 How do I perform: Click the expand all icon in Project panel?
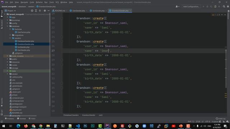[x=36, y=11]
